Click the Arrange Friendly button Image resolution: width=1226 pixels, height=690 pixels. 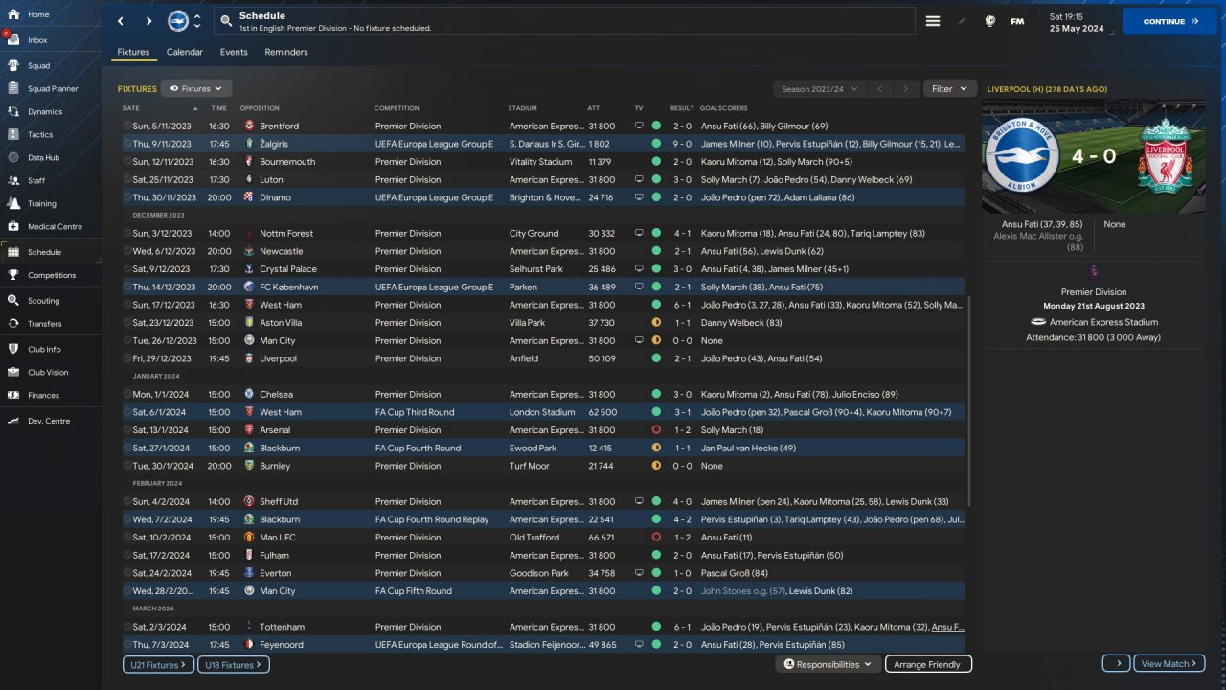point(928,664)
